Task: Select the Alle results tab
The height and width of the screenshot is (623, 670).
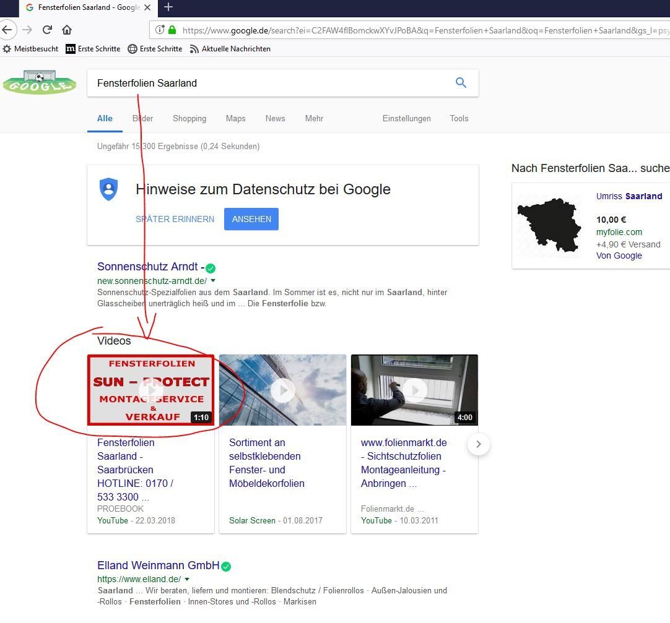Action: 105,118
